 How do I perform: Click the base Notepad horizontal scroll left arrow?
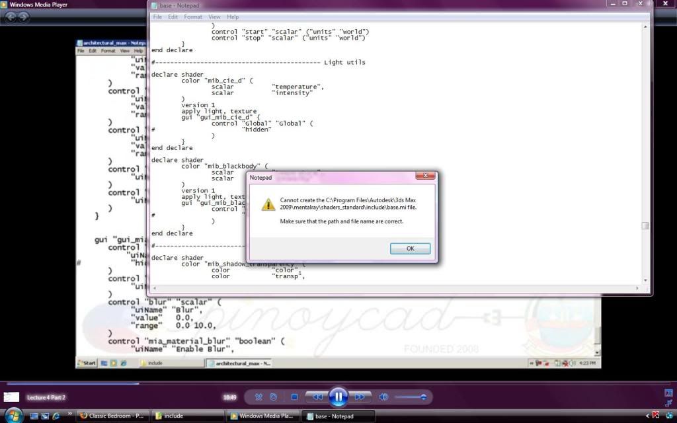point(155,288)
